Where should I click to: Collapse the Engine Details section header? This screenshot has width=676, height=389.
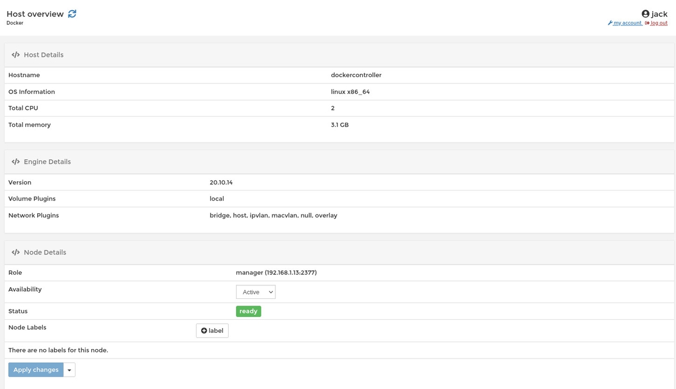(47, 162)
